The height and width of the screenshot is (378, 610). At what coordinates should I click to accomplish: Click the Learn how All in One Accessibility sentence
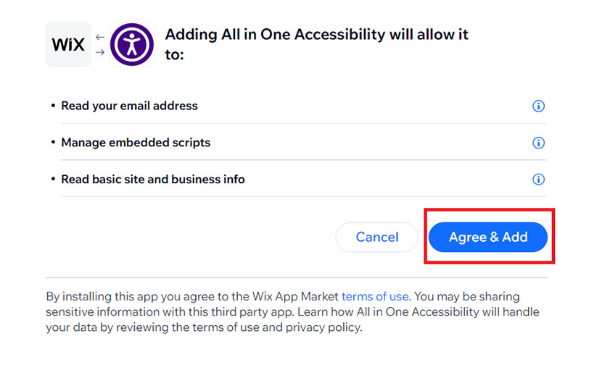coord(406,311)
